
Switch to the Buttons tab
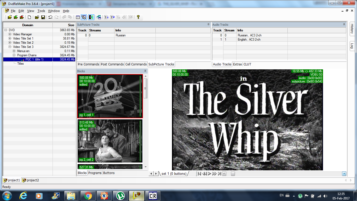click(109, 173)
